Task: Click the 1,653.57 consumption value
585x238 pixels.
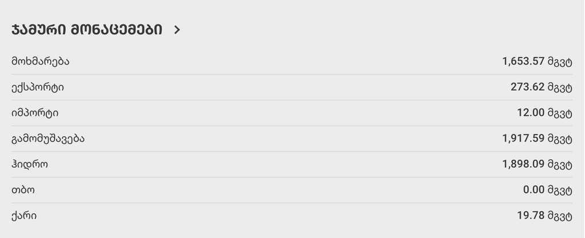Action: click(x=523, y=61)
